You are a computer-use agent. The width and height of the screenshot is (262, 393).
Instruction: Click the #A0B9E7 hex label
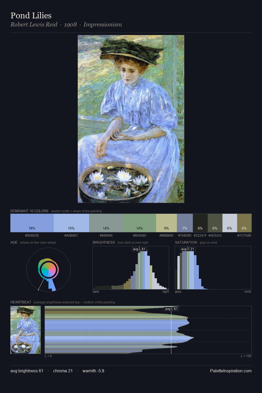coord(71,236)
